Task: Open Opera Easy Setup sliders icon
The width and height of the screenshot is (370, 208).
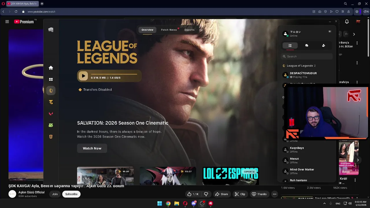Action: point(343,12)
